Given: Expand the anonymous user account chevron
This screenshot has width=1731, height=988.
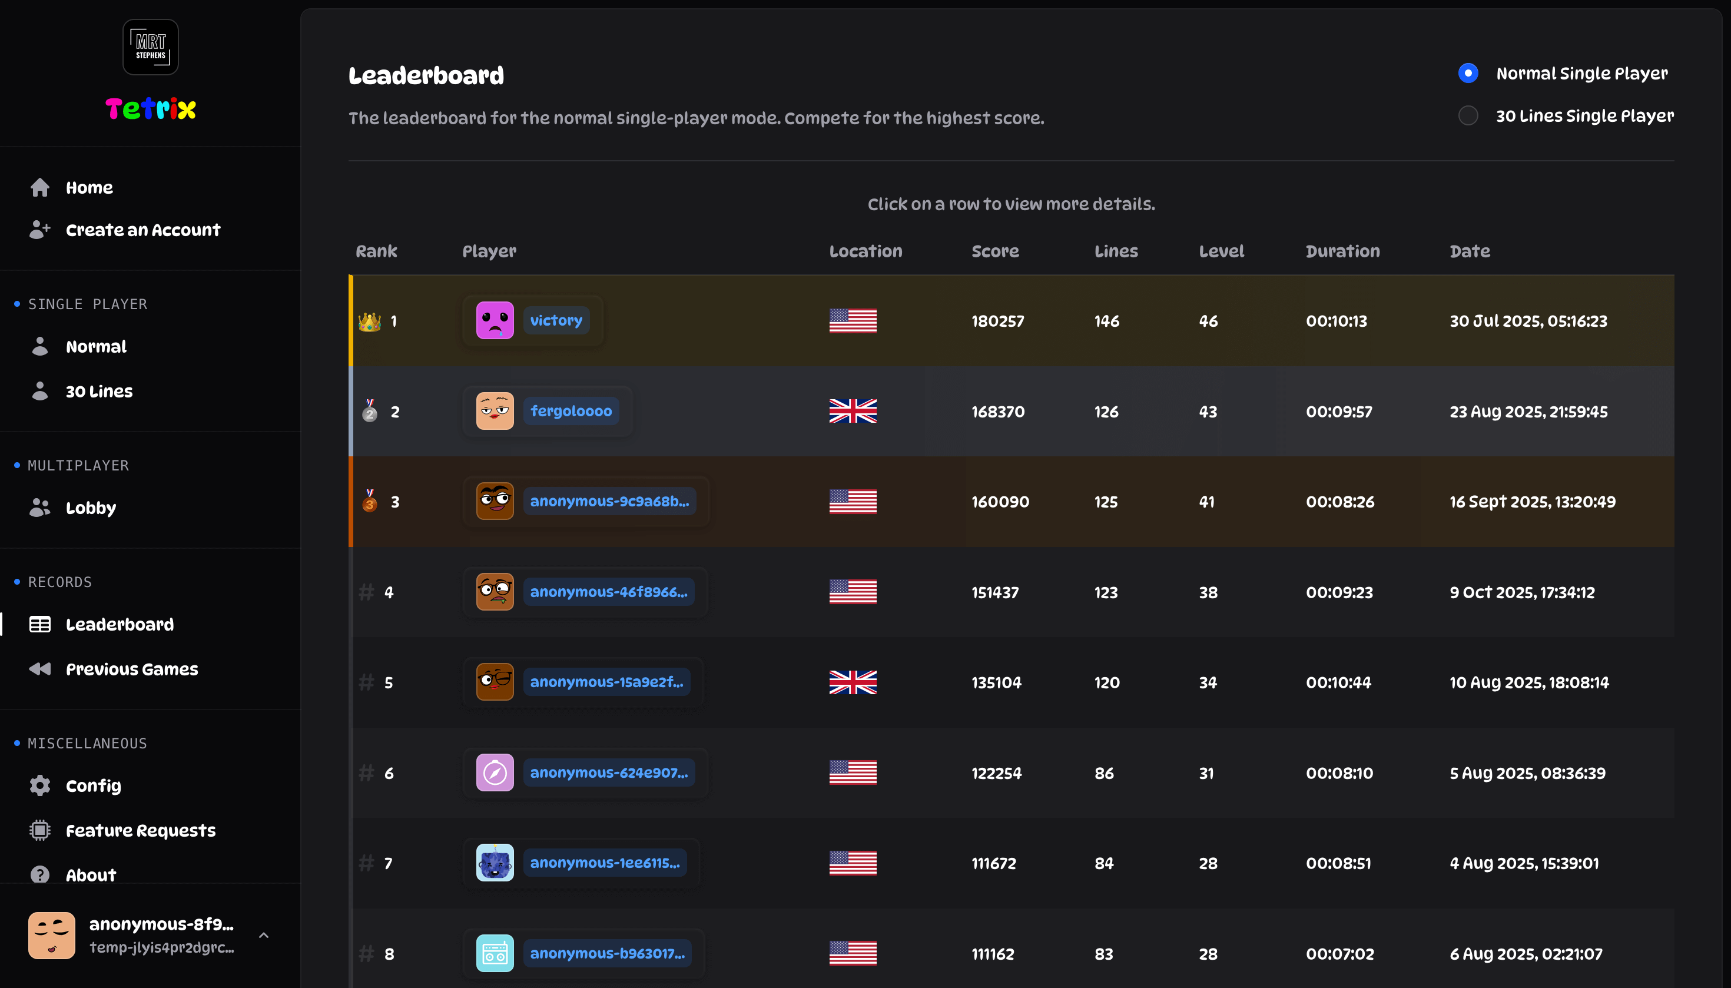Looking at the screenshot, I should click(x=264, y=935).
